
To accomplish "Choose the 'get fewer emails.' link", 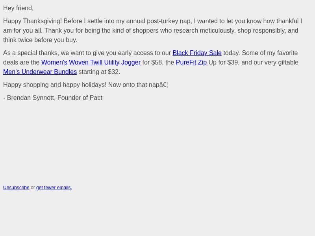I will (x=54, y=188).
